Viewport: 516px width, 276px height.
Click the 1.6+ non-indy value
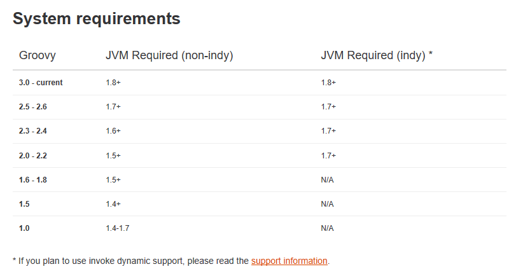click(113, 131)
